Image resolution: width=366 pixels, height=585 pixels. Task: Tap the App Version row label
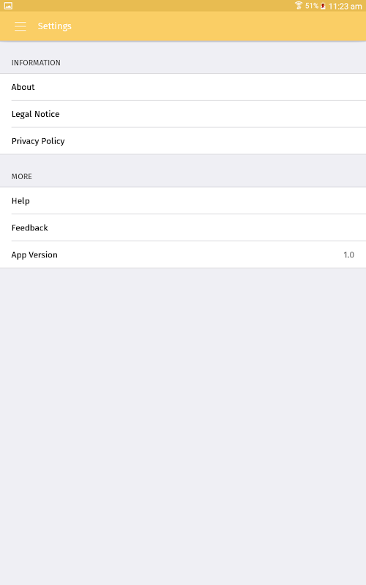click(x=34, y=254)
